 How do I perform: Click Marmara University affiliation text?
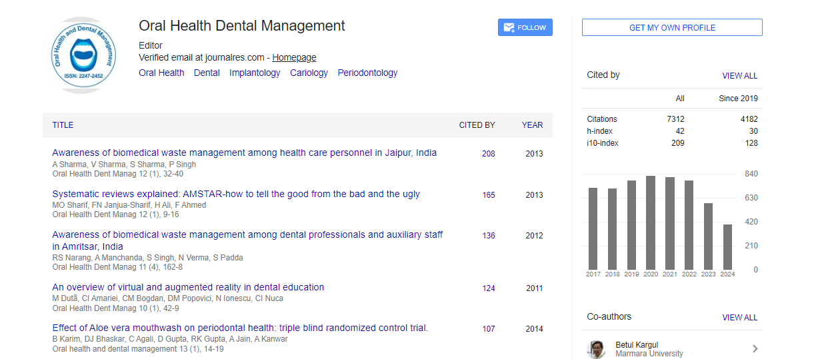649,354
